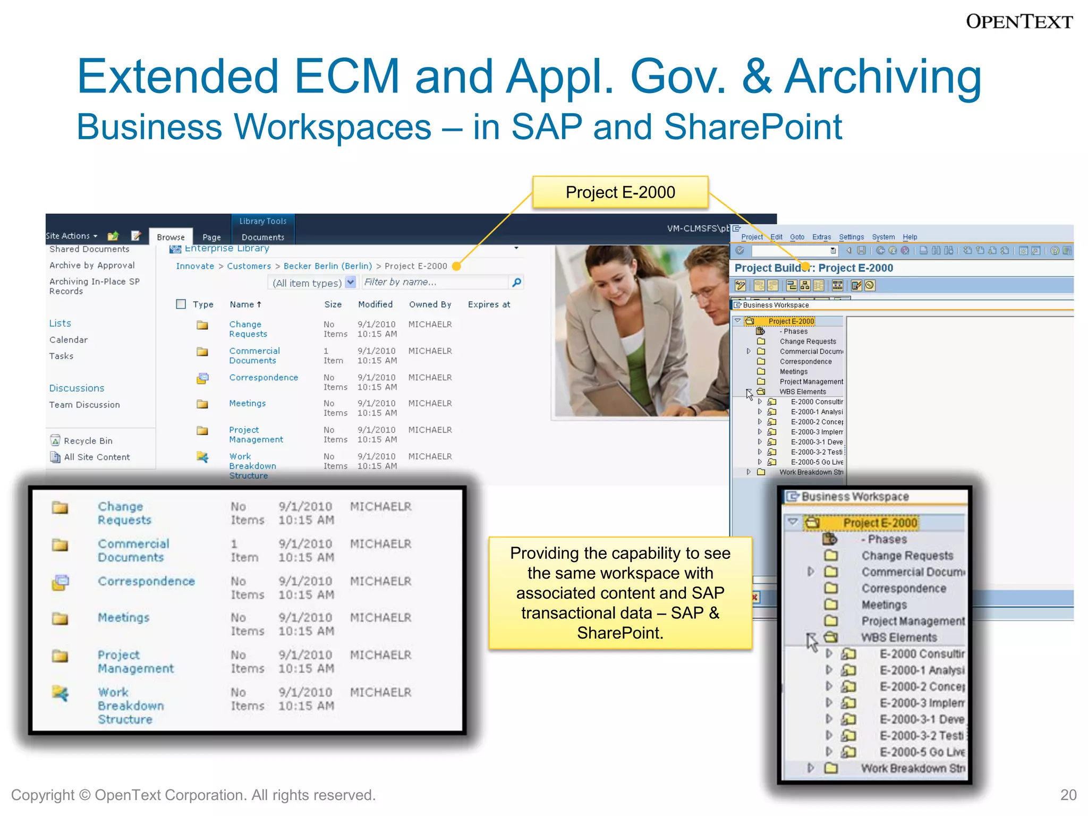
Task: Click the Customers breadcrumb link
Action: point(249,266)
